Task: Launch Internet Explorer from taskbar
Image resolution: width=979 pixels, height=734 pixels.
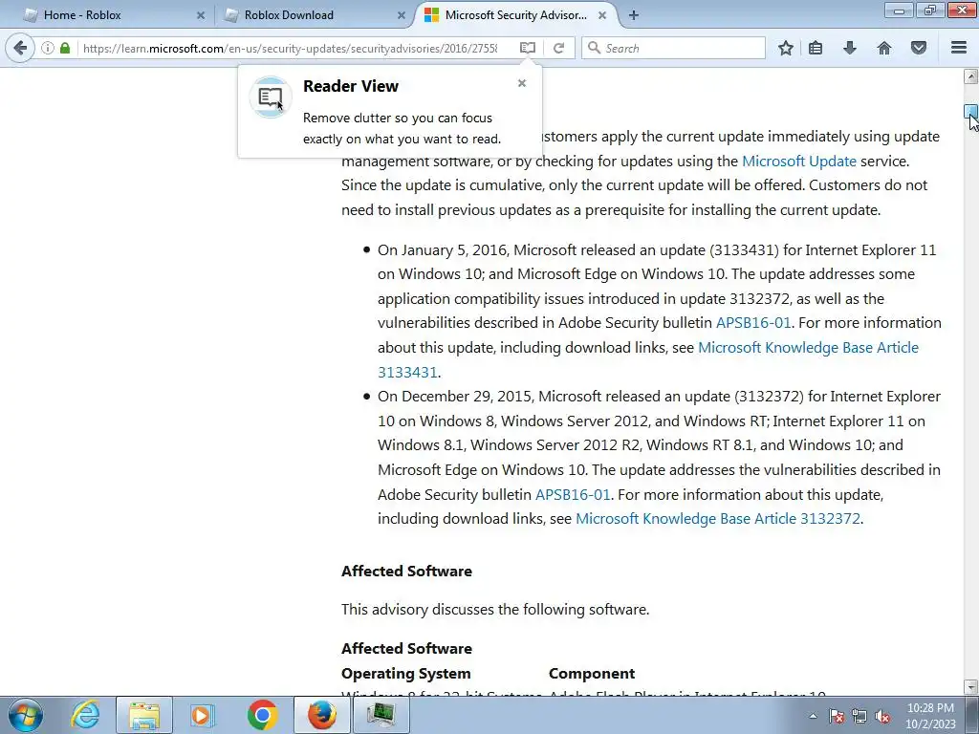Action: (85, 715)
